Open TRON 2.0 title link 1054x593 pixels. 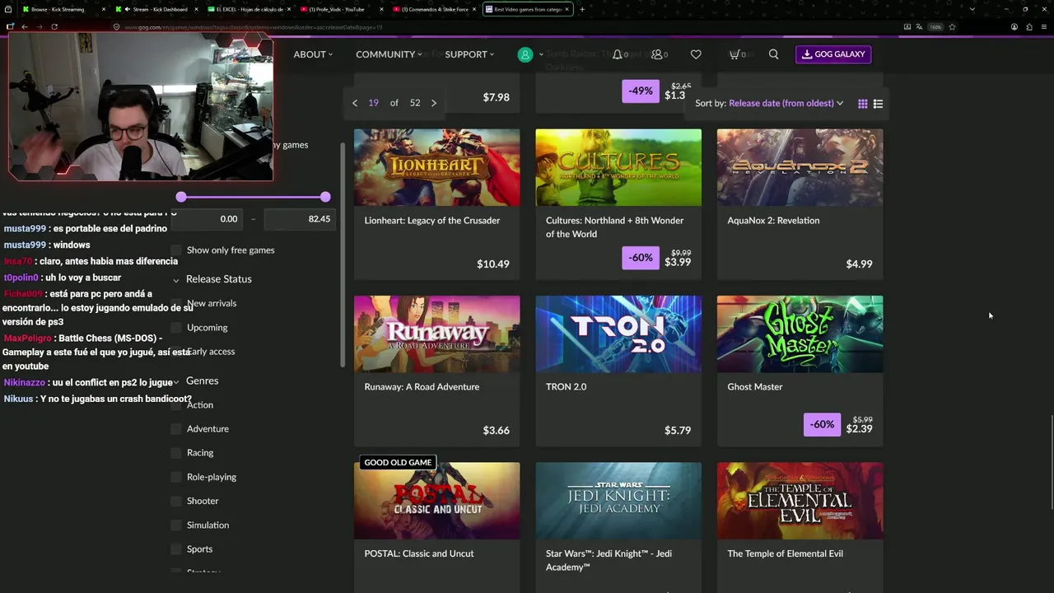[566, 387]
